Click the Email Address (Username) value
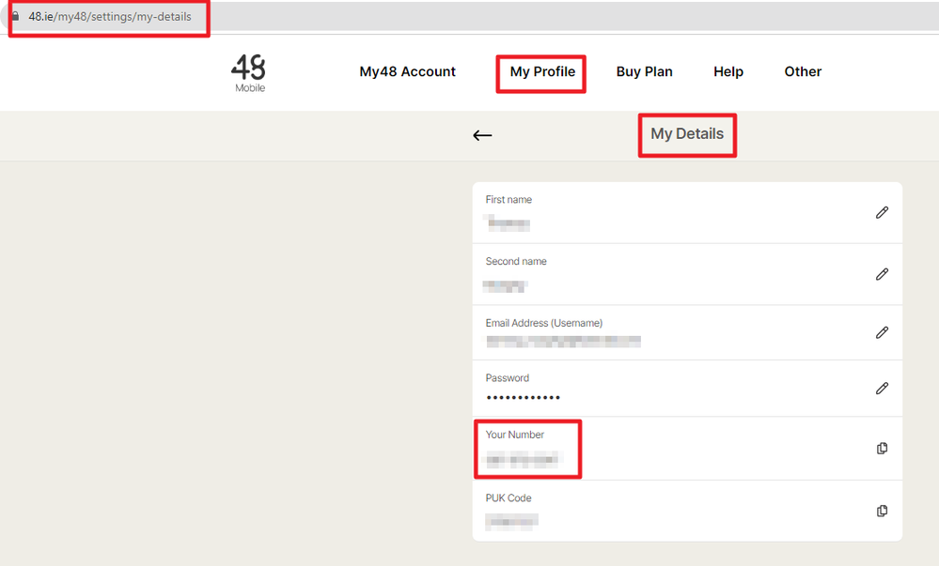 (x=562, y=342)
